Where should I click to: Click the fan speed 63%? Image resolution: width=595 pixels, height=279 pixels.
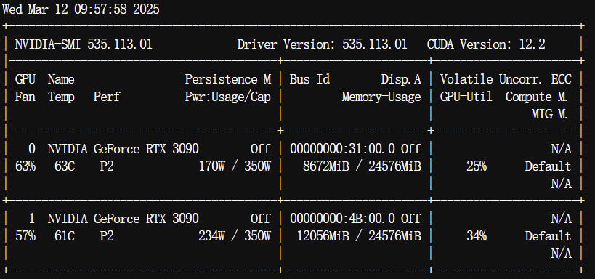25,166
